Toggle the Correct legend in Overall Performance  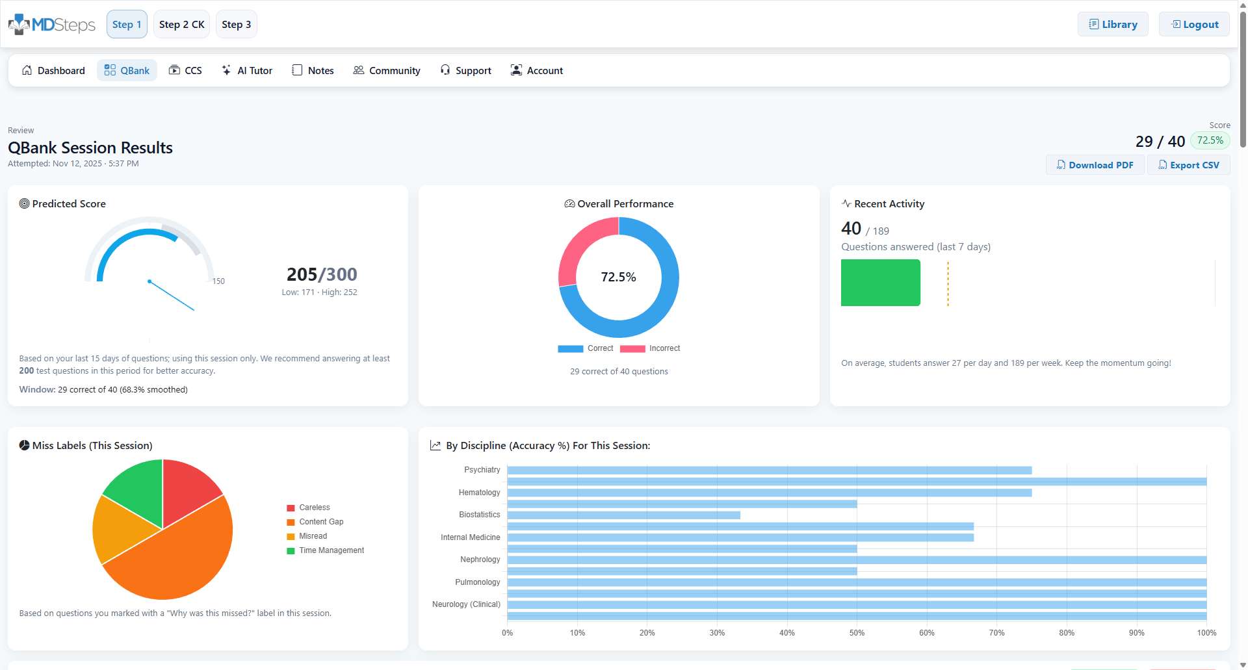click(x=586, y=348)
